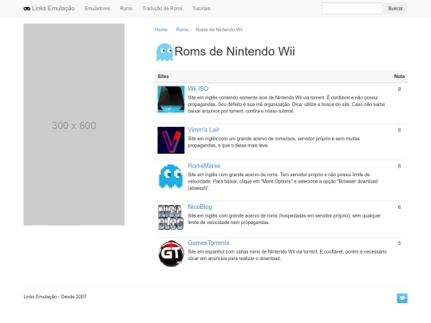The height and width of the screenshot is (323, 431).
Task: Click the rating 5 for GamesTorrents
Action: 399,243
